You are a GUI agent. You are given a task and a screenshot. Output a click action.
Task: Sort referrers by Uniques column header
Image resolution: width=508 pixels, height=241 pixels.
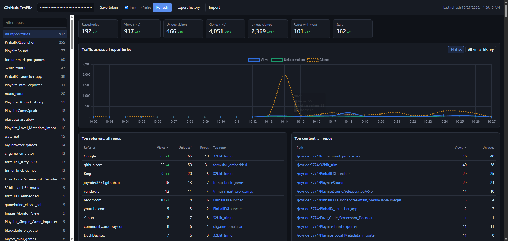[x=185, y=148]
